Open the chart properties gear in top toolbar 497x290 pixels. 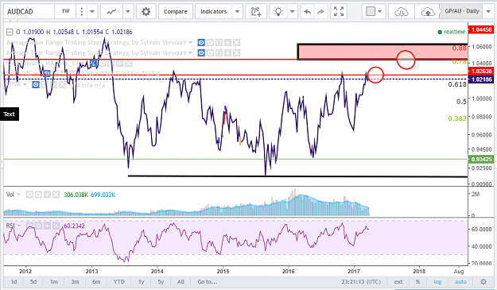tap(146, 12)
